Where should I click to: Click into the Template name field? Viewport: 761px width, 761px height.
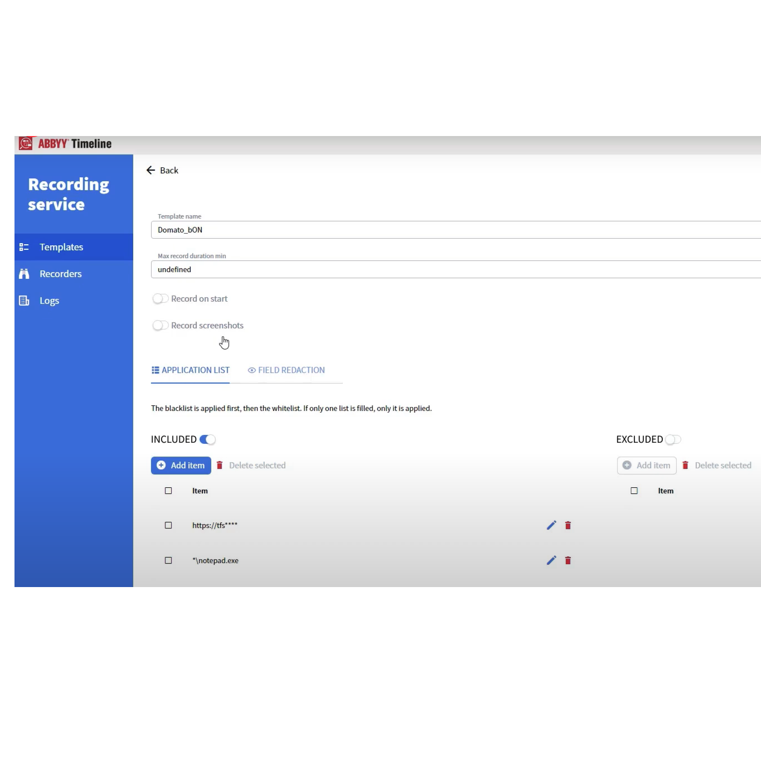[x=446, y=230]
